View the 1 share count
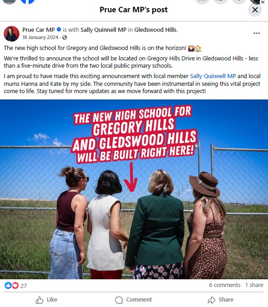 point(254,285)
